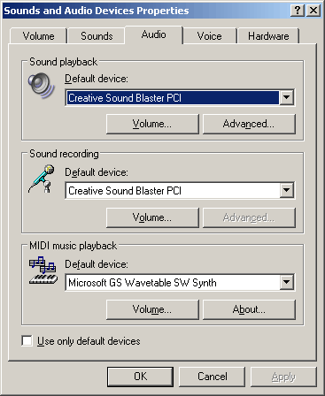Expand the Sound recording default device dropdown
325x396 pixels.
[x=287, y=190]
